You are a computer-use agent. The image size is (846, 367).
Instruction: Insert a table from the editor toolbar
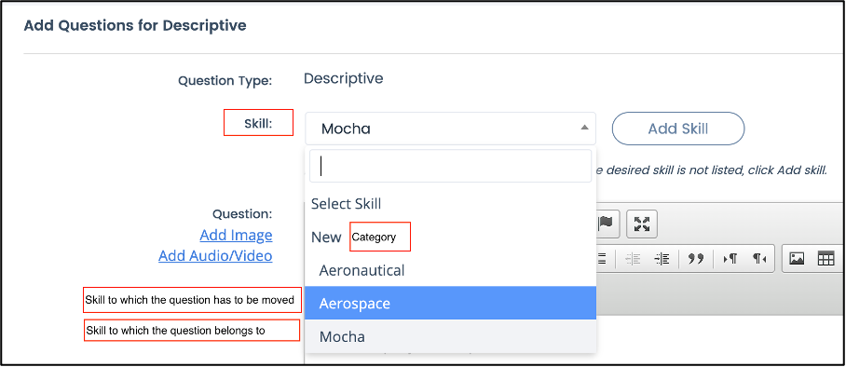pyautogui.click(x=826, y=259)
